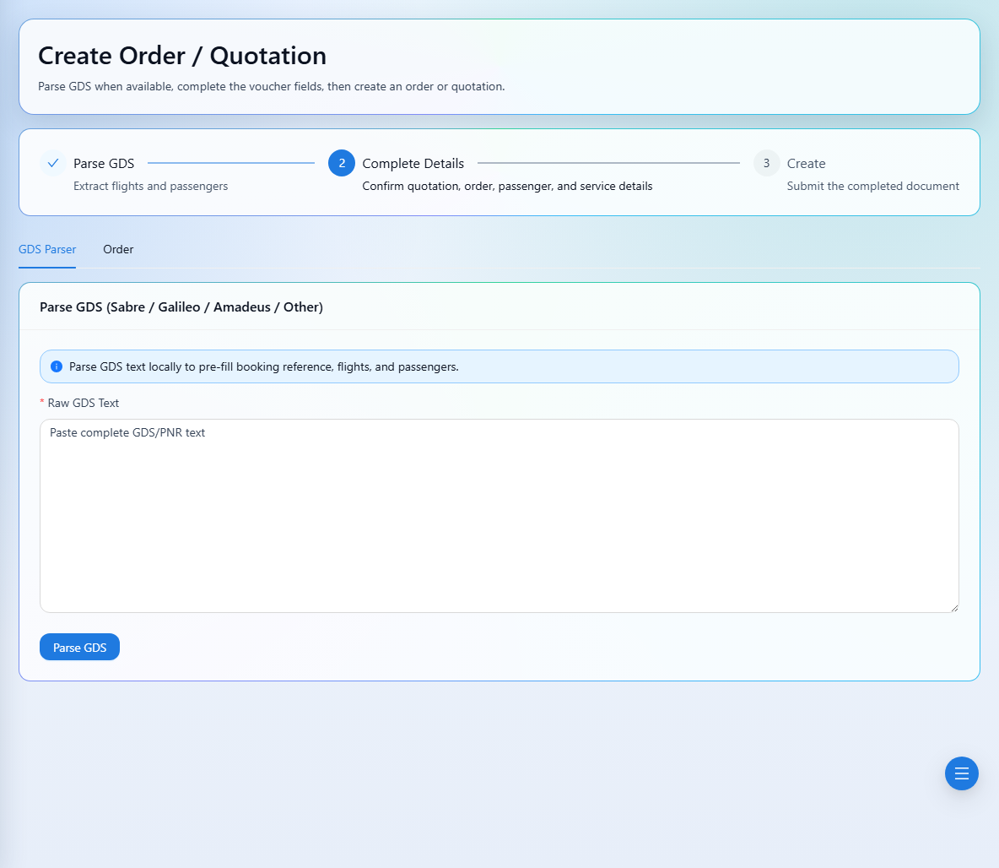Screen dimensions: 999x868
Task: Click 'Extract flights and passengers' step description
Action: coord(150,186)
